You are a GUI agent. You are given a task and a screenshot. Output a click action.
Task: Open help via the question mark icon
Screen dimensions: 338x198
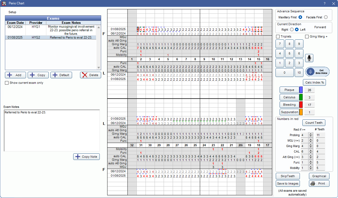(324, 3)
